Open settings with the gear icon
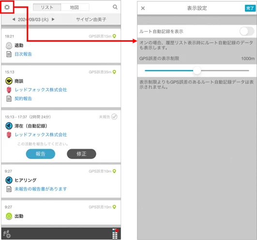 7,7
